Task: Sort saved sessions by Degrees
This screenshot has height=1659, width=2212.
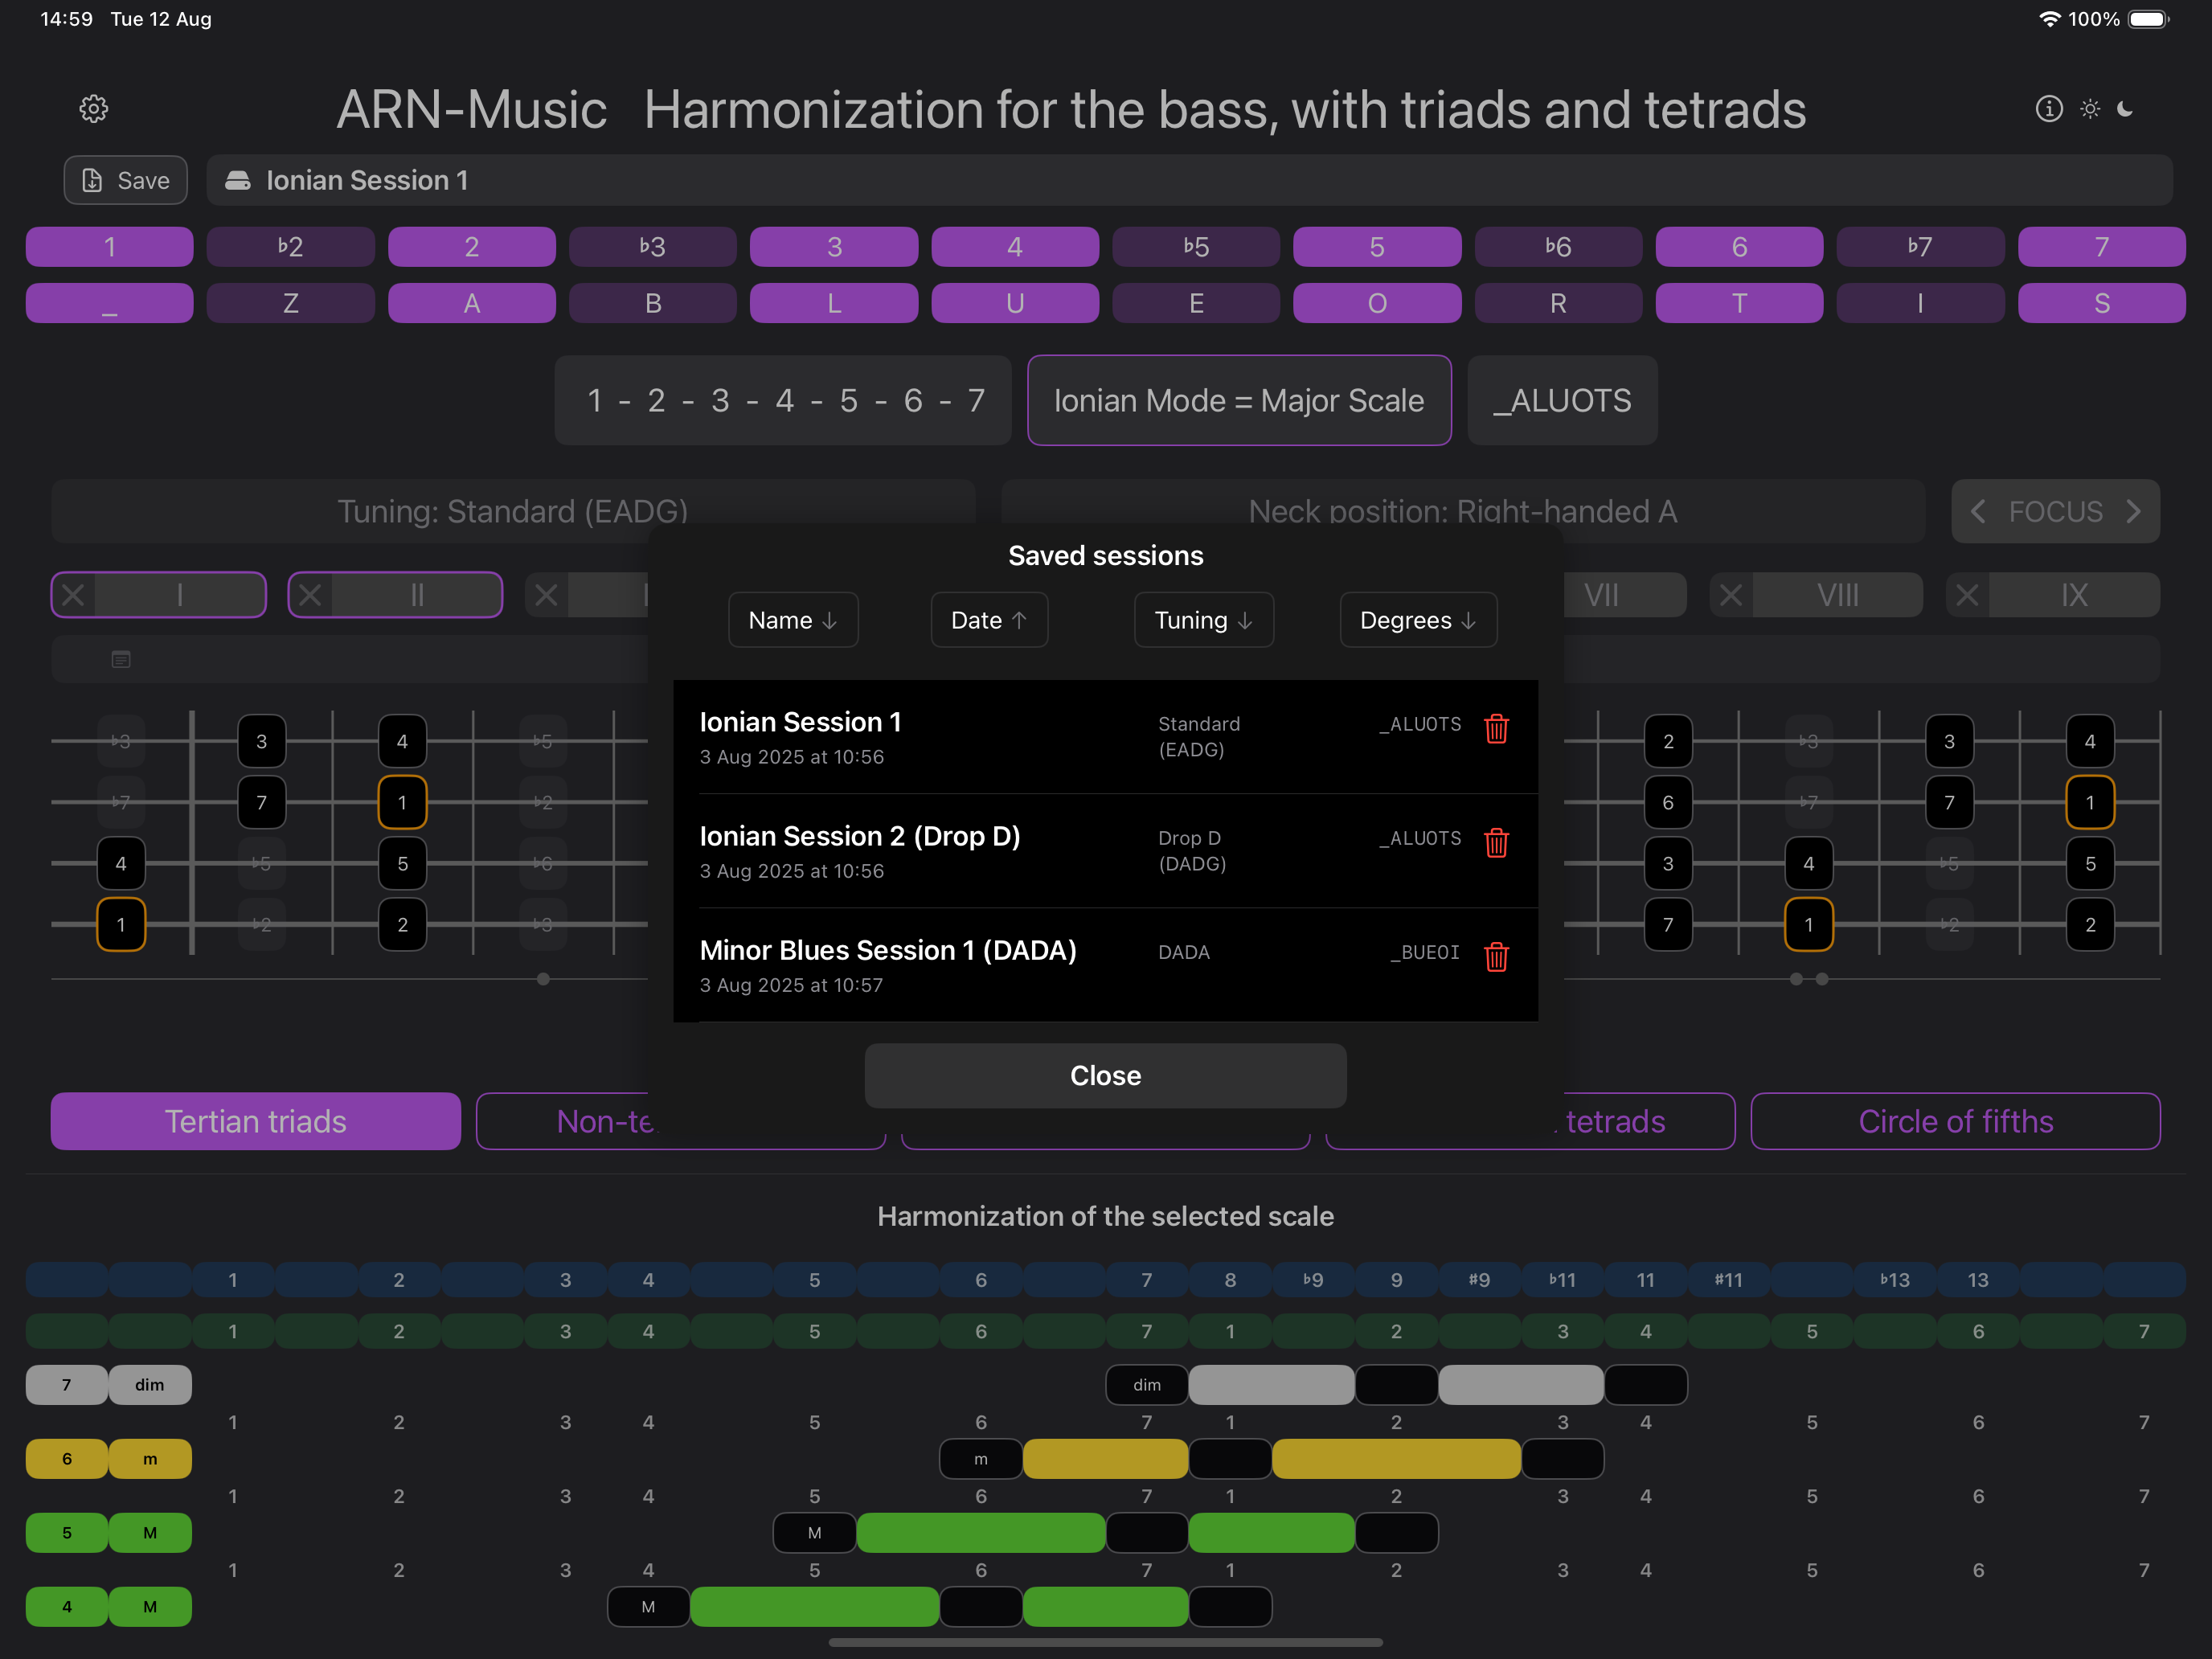Action: (1418, 620)
